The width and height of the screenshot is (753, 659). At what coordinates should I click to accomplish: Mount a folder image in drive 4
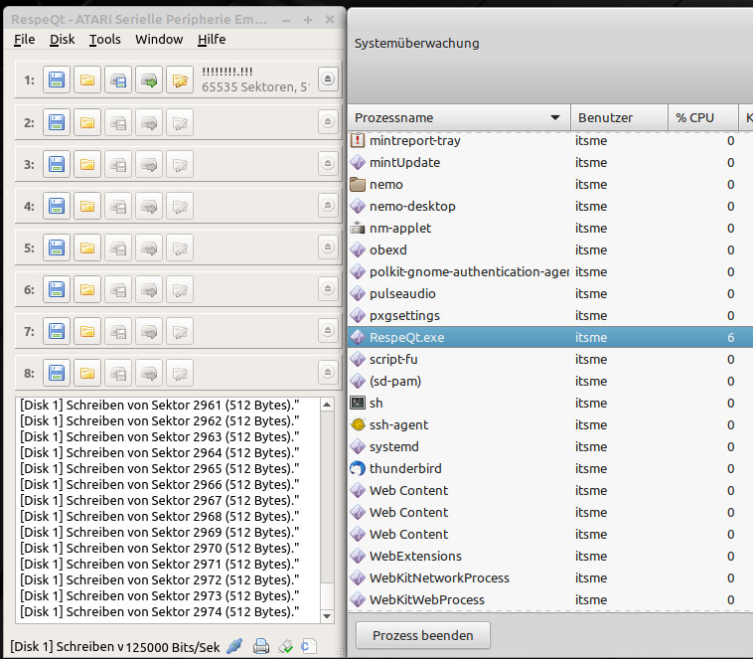87,206
